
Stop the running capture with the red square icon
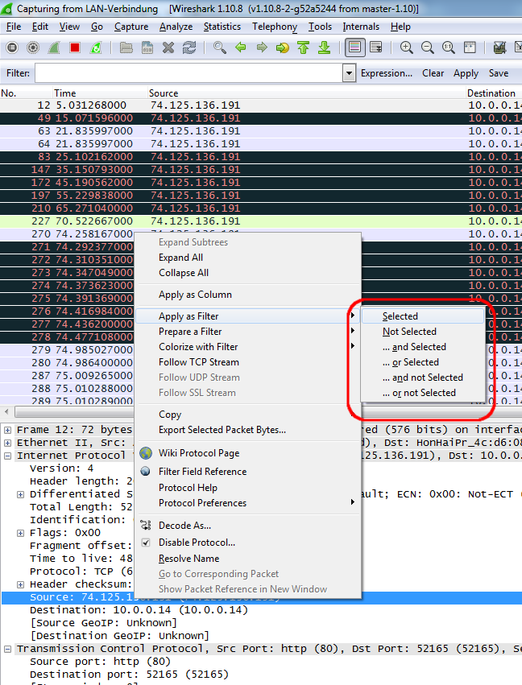pos(74,47)
